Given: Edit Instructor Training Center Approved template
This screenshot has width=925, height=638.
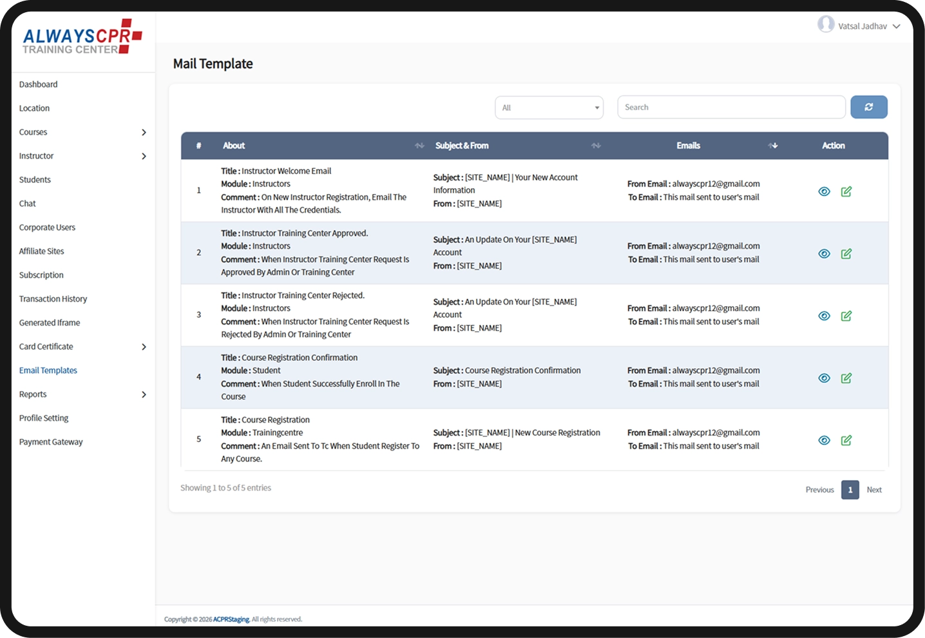Looking at the screenshot, I should 846,254.
